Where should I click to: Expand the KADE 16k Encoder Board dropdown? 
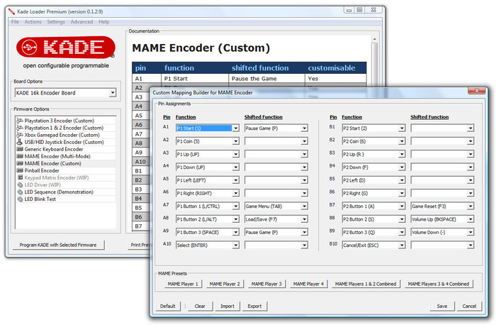112,93
